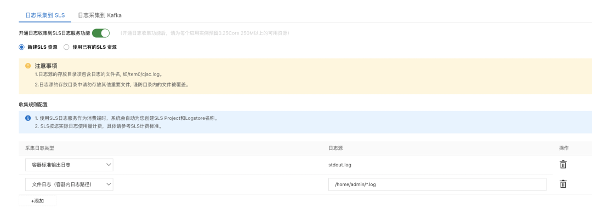Click the note about SLS计费标准
This screenshot has width=592, height=214.
click(99, 126)
